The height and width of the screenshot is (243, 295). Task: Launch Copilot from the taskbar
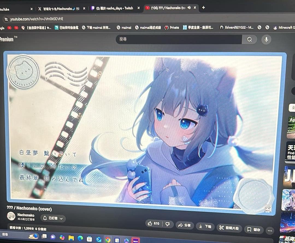click(62, 237)
